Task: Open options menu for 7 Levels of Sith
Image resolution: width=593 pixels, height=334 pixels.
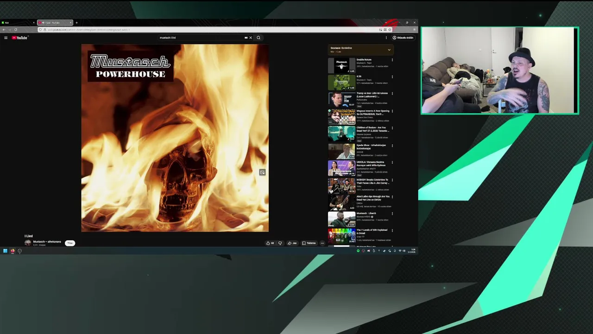Action: click(x=392, y=231)
